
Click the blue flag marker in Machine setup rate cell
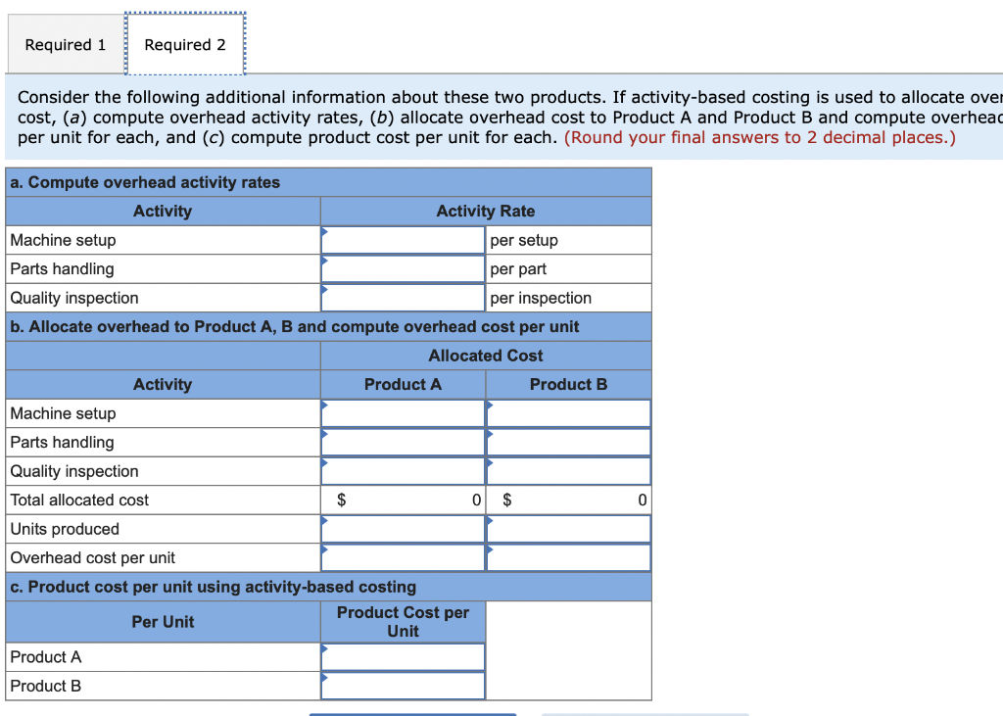[x=324, y=232]
